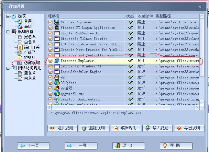Click the 删除规则 button
This screenshot has width=209, height=152.
(94, 128)
